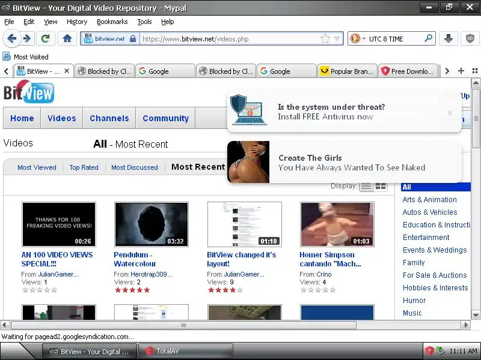Image resolution: width=481 pixels, height=360 pixels.
Task: Click the antivirus shield laptop ad image
Action: pos(249,110)
